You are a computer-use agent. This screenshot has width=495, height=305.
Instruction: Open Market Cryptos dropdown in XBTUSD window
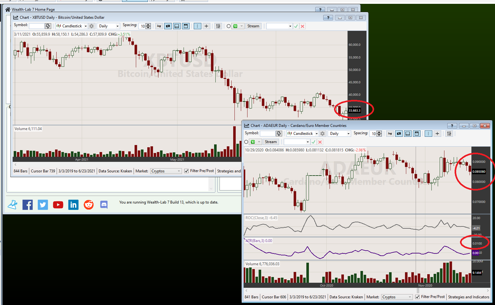click(166, 171)
